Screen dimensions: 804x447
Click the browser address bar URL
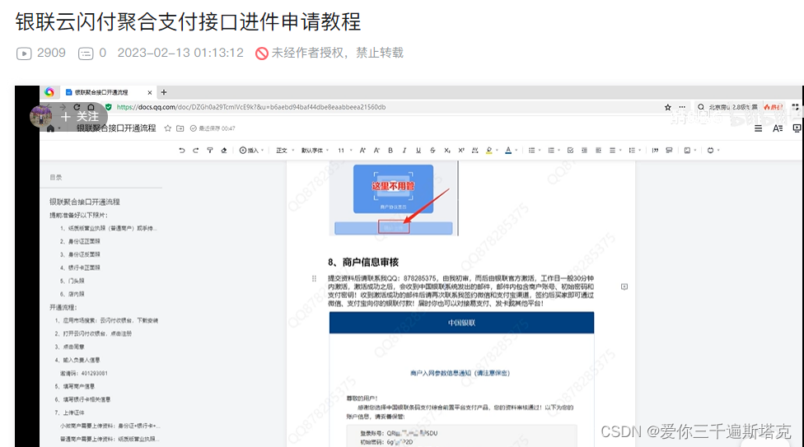pos(250,107)
